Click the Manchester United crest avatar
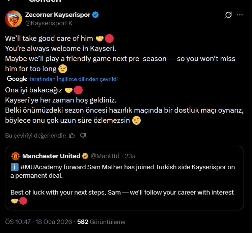The width and height of the screenshot is (252, 233). click(16, 156)
